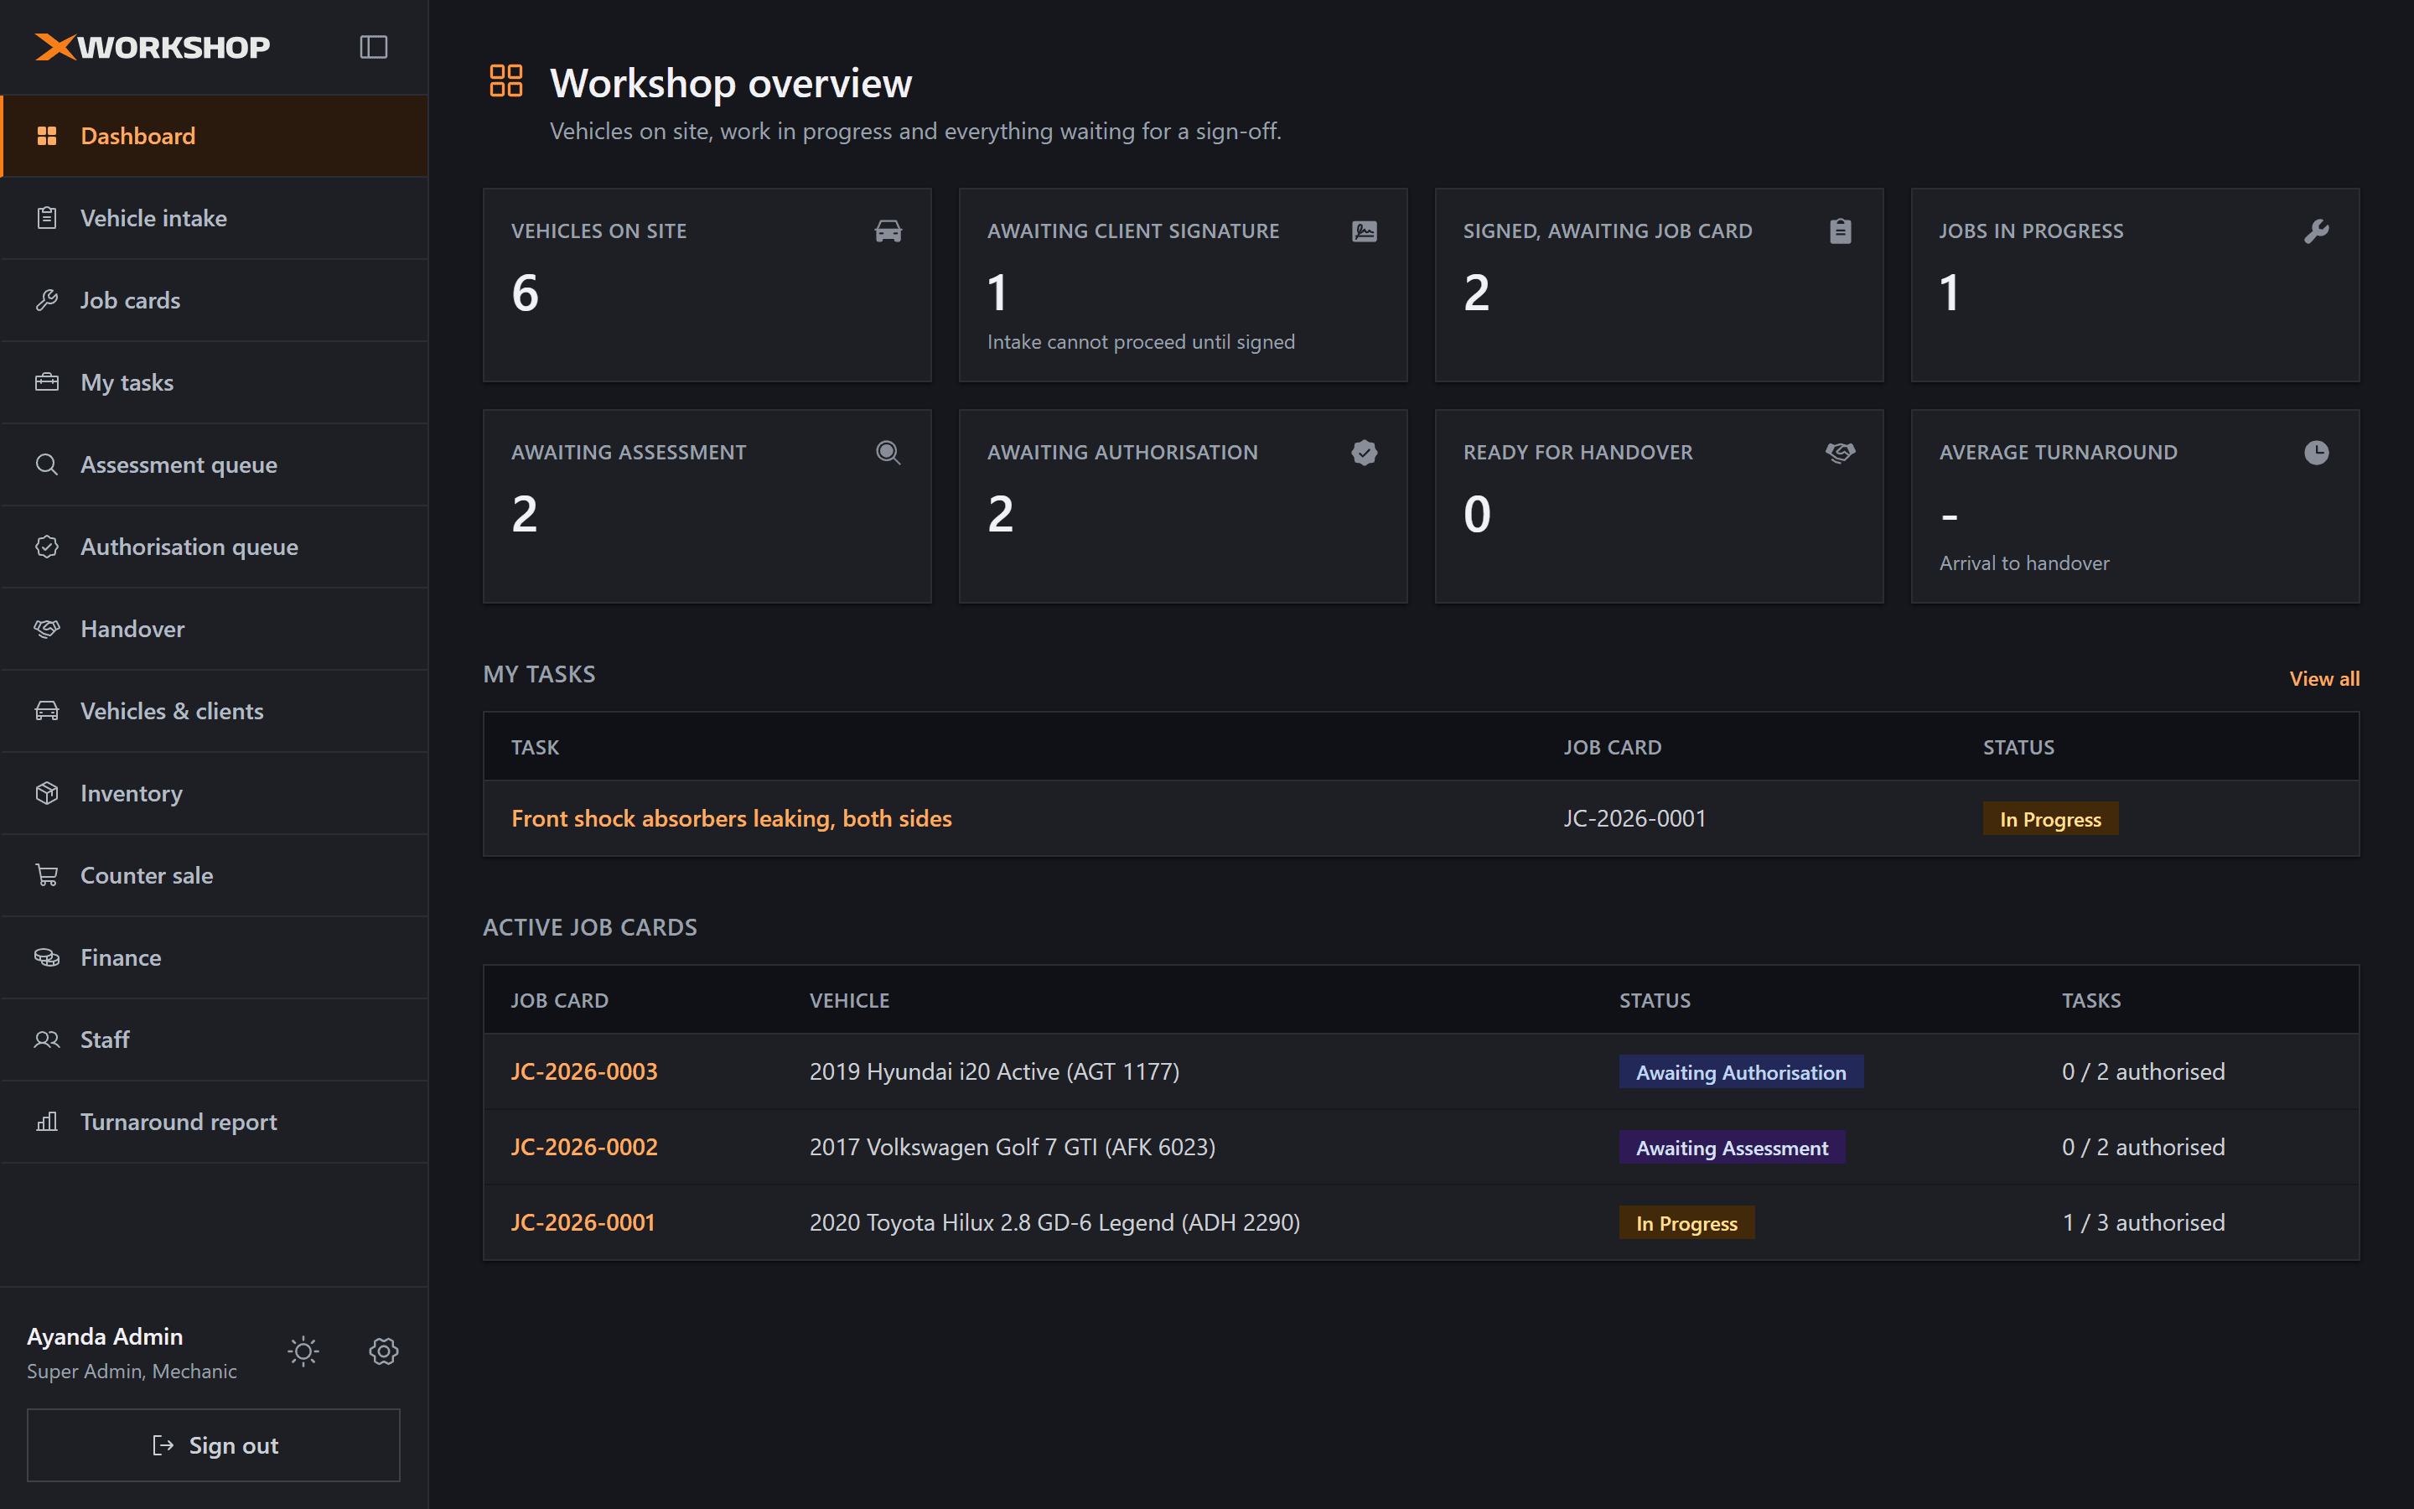Open job card JC-2026-0002

pos(583,1147)
